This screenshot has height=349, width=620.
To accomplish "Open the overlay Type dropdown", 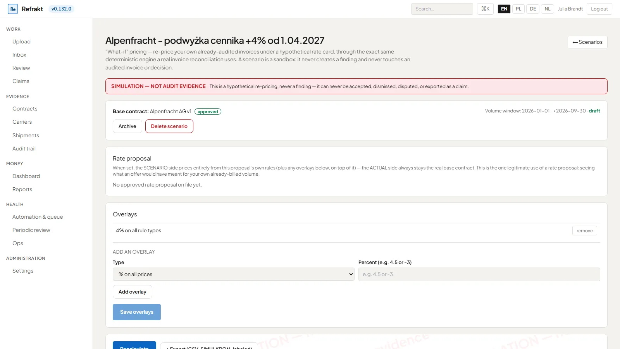I will tap(234, 274).
